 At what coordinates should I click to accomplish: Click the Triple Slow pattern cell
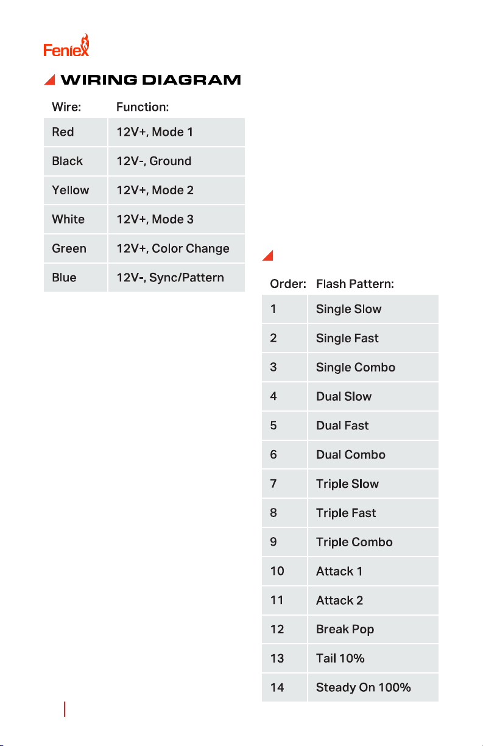coord(347,484)
